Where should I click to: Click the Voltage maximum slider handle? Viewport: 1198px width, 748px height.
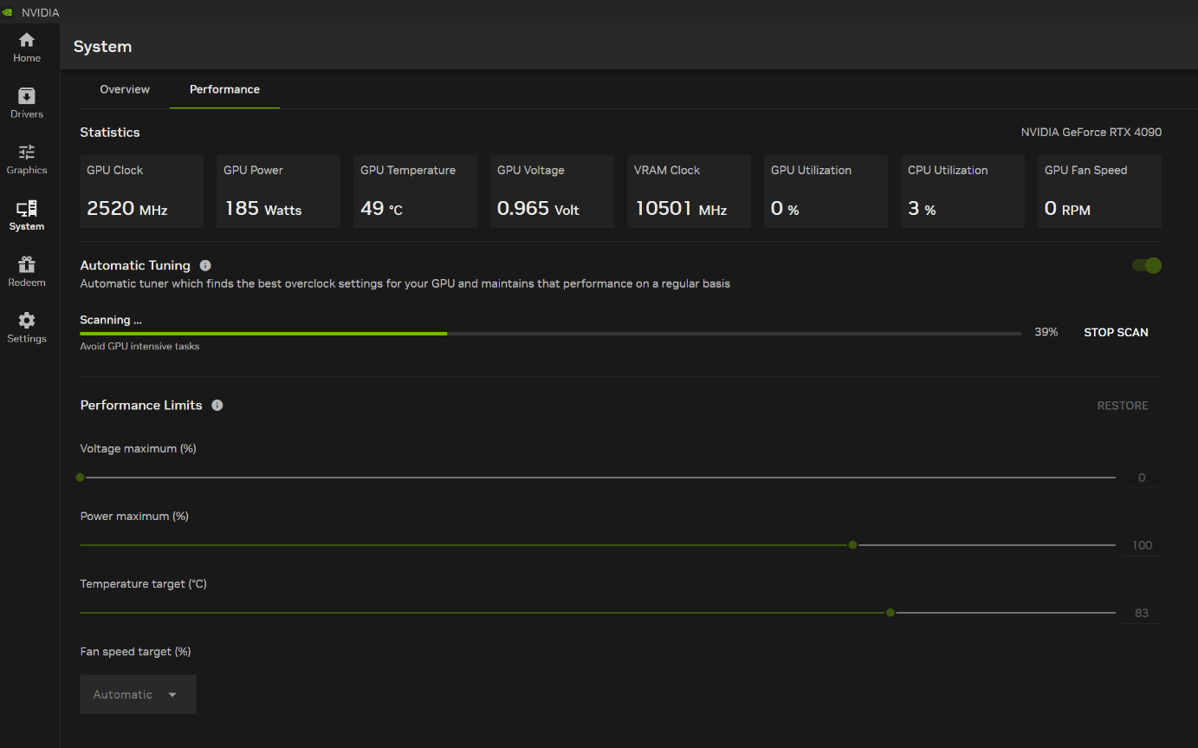click(x=81, y=478)
